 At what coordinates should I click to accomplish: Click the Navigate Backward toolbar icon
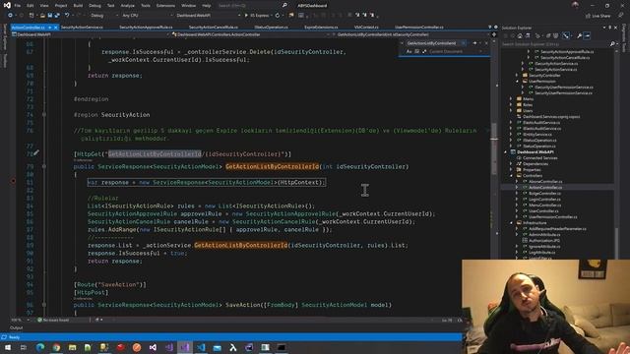pos(10,16)
